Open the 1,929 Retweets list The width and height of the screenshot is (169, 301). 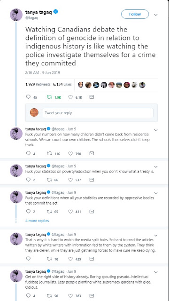(x=38, y=84)
